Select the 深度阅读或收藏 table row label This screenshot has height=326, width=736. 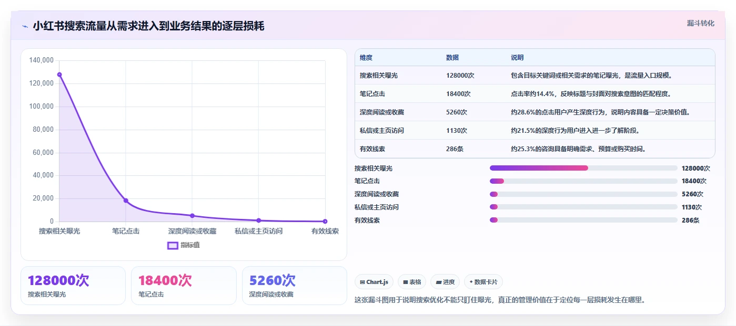click(382, 112)
